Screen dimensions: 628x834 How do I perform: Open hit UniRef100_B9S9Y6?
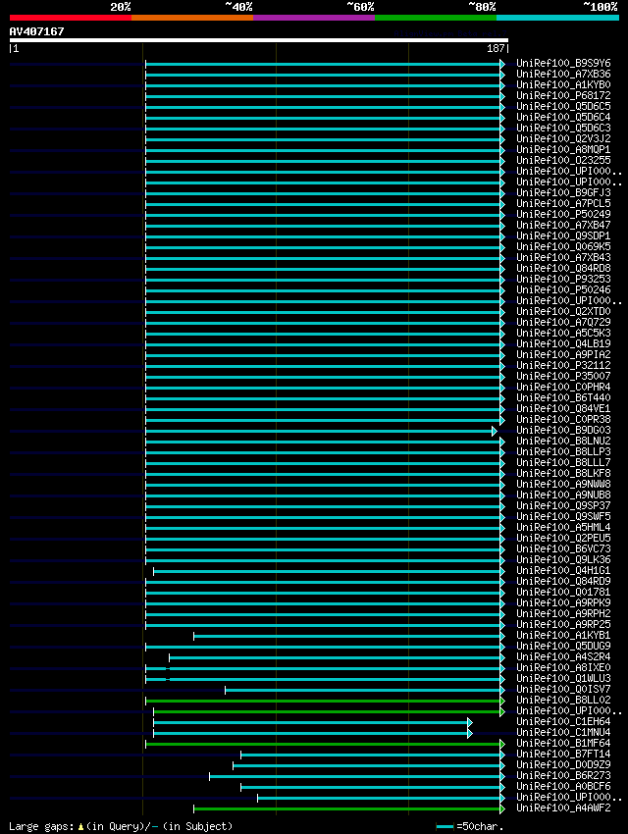(x=563, y=64)
